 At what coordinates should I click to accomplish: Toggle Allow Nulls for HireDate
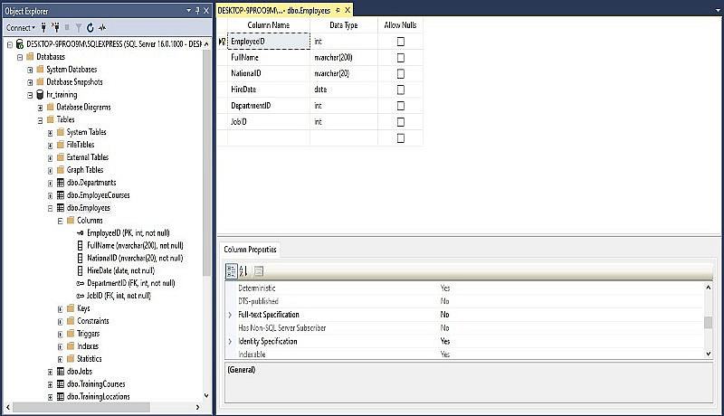point(401,90)
